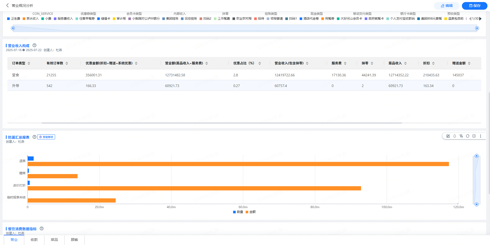This screenshot has width=490, height=245.
Task: Click the 餐饮消费数据指标 section title
Action: [x=22, y=229]
